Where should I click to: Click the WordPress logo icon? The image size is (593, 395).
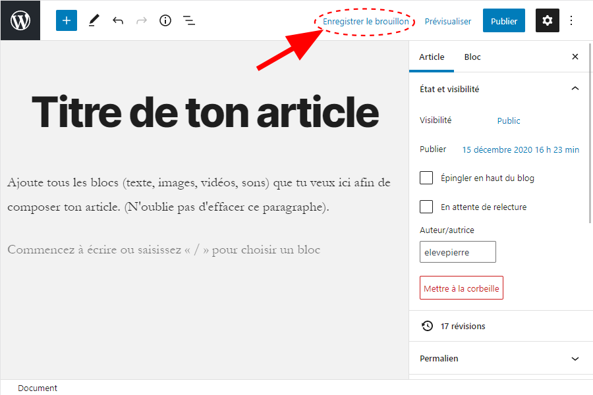(20, 20)
